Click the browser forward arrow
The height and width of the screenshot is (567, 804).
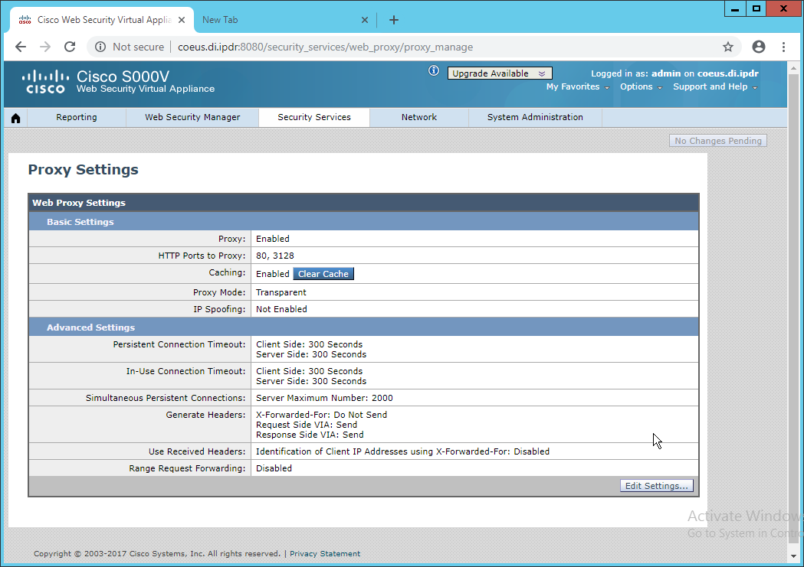point(45,47)
